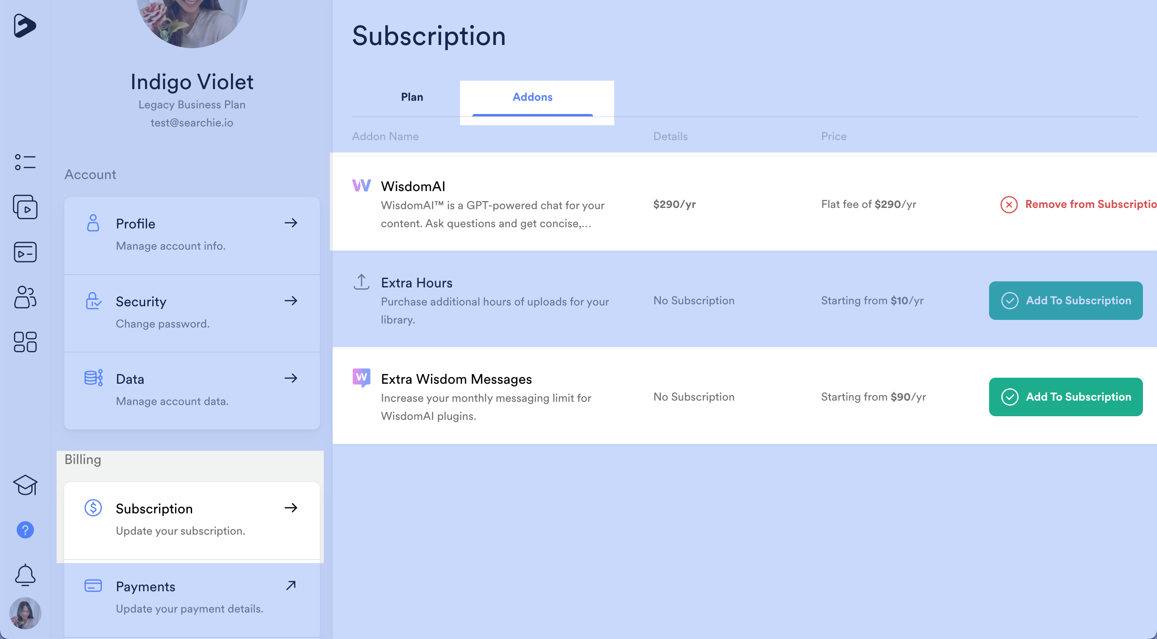Open Security arrow to change password
The image size is (1157, 639).
pyautogui.click(x=291, y=301)
